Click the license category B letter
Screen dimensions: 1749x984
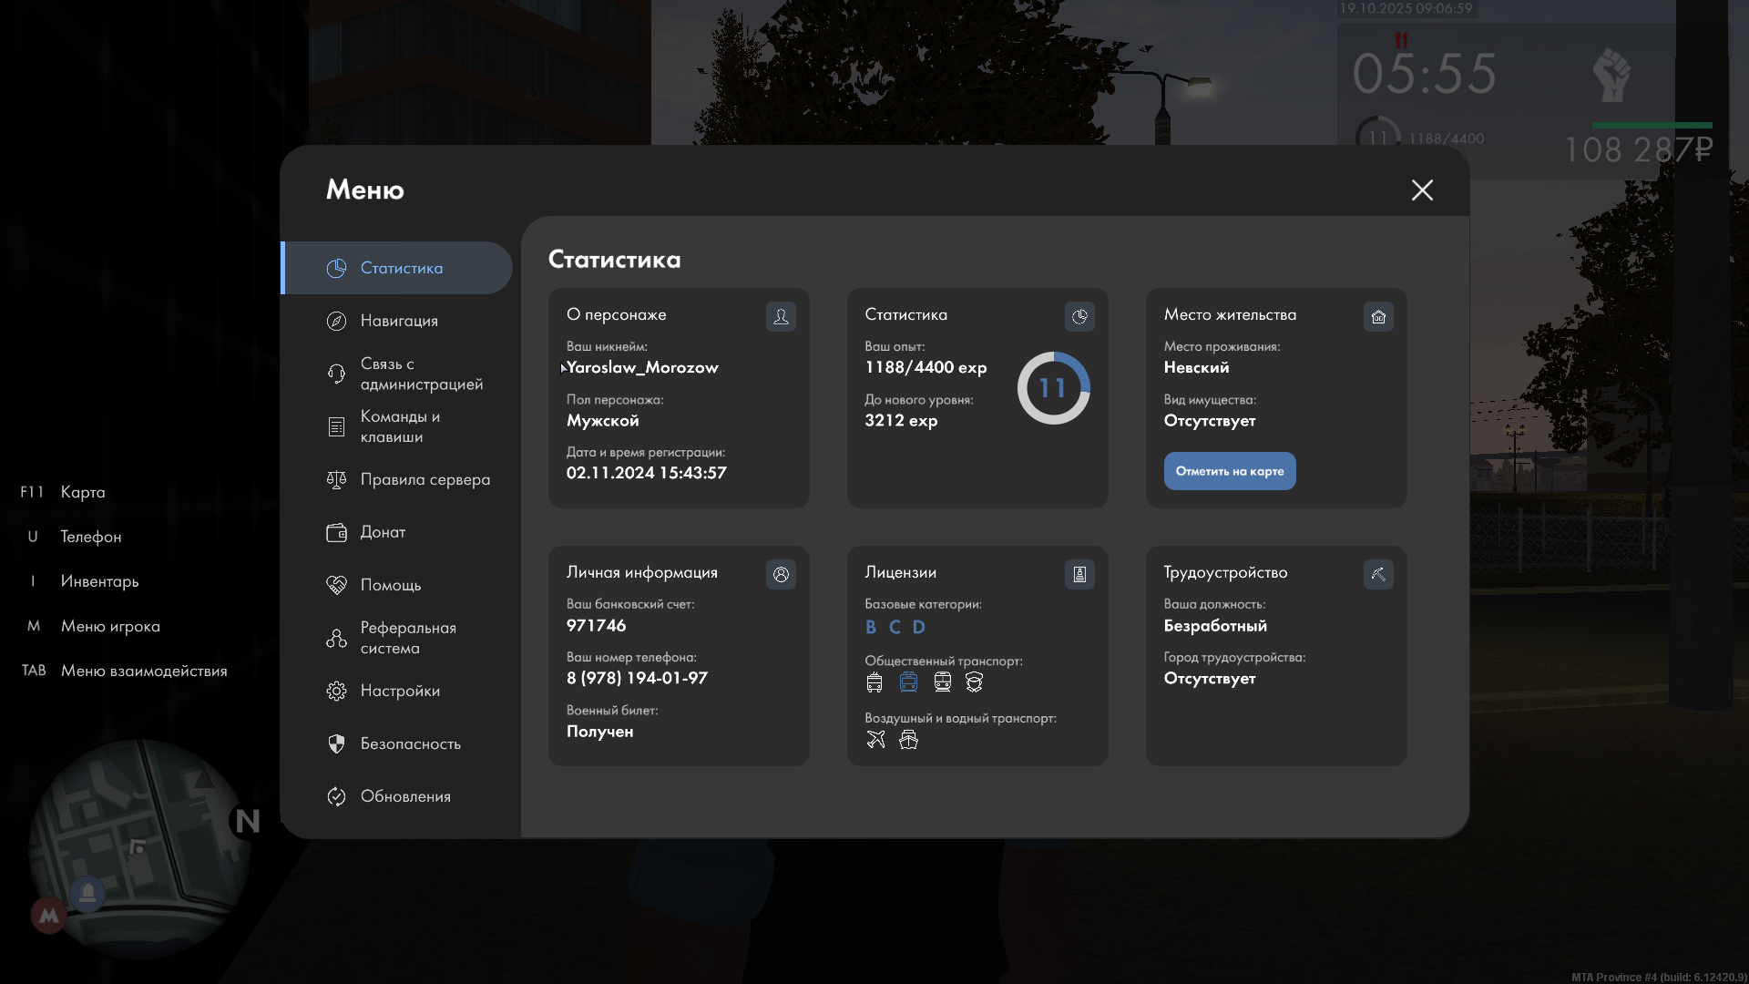(871, 627)
